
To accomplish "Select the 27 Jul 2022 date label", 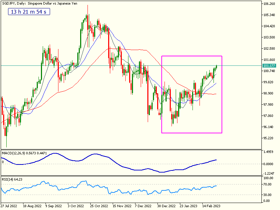I will coord(9,206).
